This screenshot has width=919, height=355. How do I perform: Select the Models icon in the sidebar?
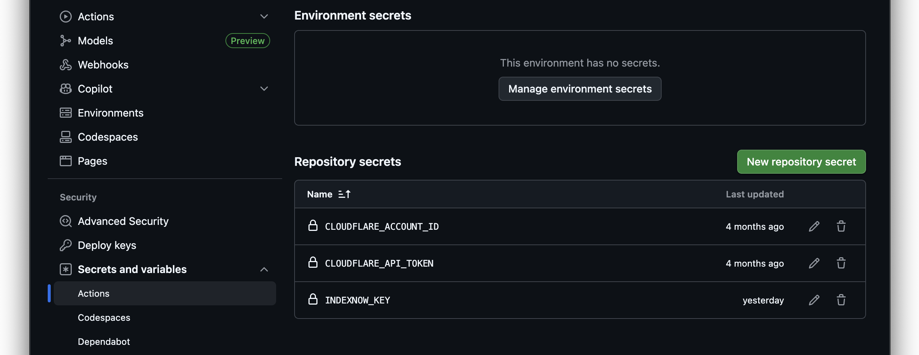[x=65, y=40]
